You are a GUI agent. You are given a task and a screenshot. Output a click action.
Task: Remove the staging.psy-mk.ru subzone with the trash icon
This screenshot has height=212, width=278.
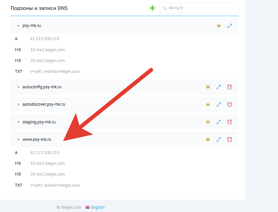(229, 122)
